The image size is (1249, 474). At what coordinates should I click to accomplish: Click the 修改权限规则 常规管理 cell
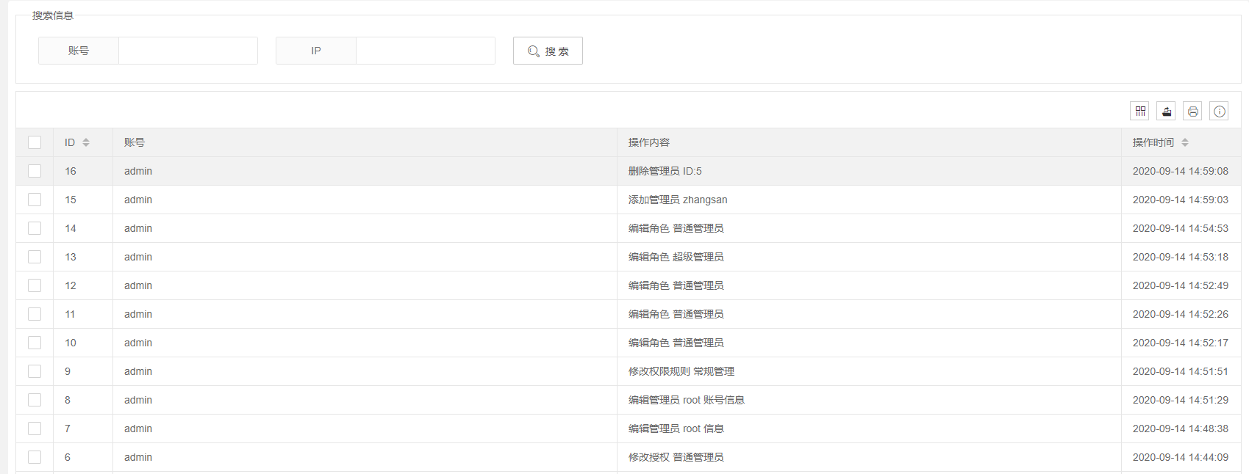(869, 371)
